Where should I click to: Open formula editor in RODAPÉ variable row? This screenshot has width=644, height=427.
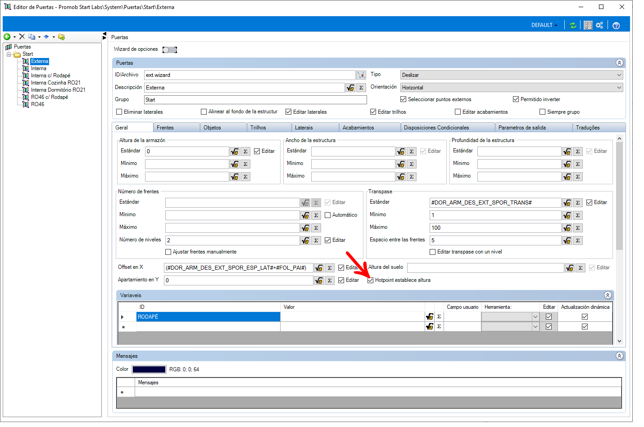[430, 317]
